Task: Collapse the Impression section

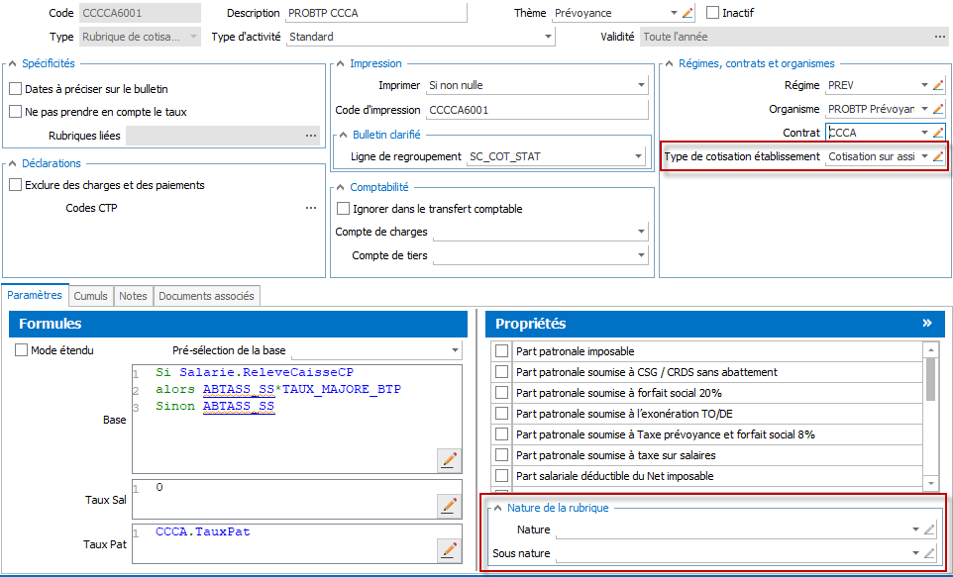Action: (341, 63)
